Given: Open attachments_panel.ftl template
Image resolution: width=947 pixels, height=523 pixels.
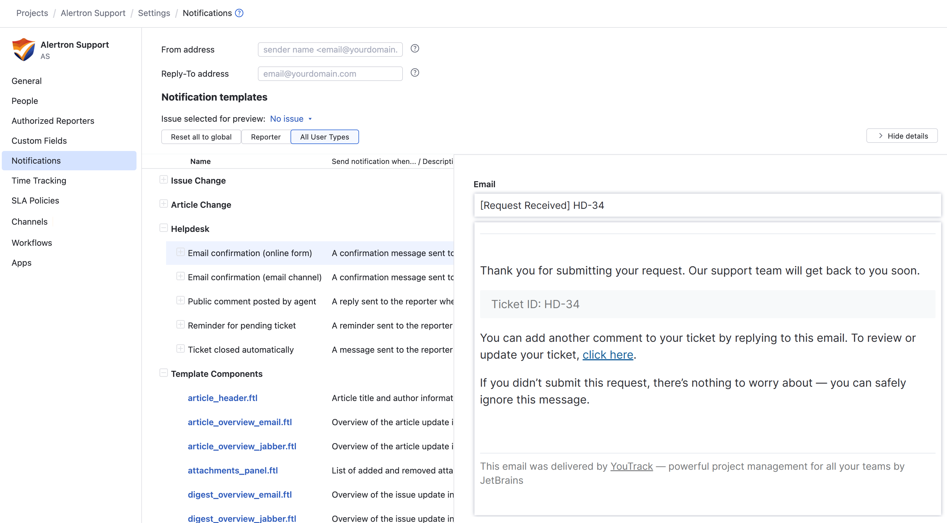Looking at the screenshot, I should pyautogui.click(x=233, y=471).
